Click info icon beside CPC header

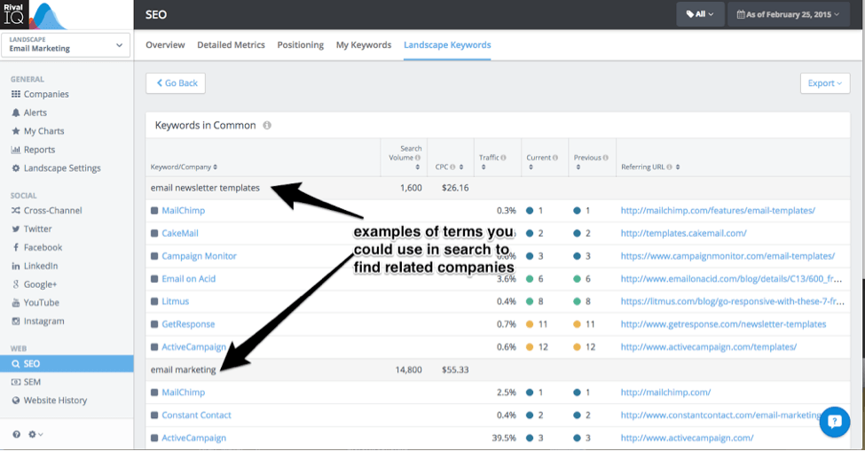[x=452, y=167]
